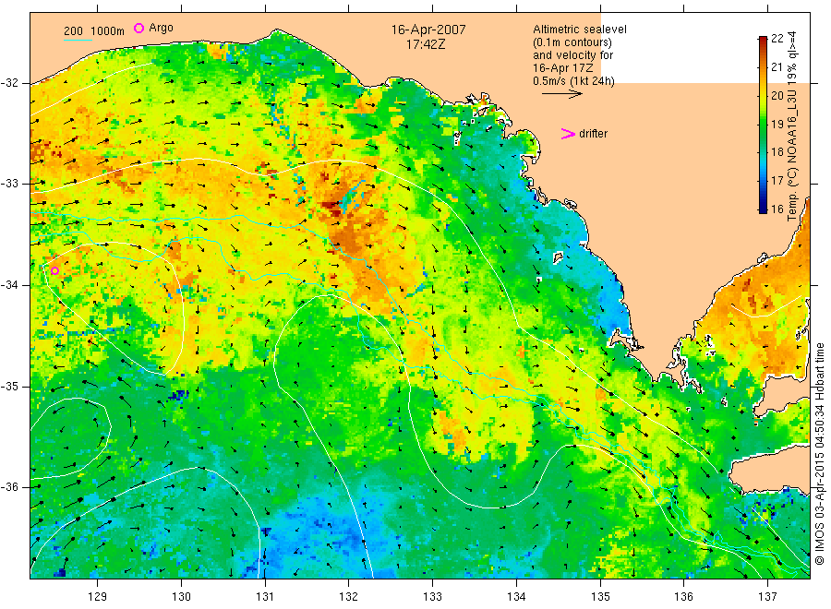Click the 131 longitude axis label

(265, 597)
